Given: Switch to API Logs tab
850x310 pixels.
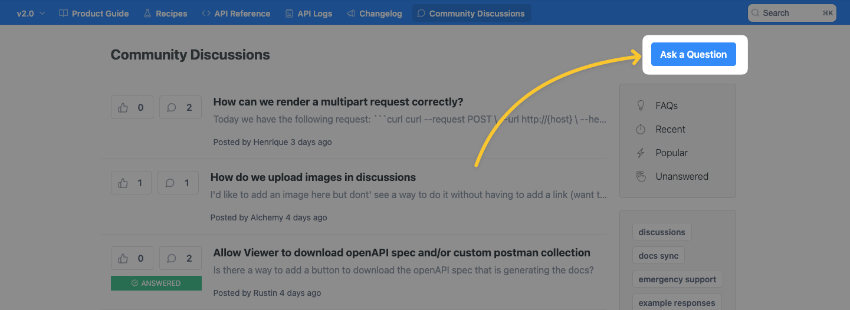Looking at the screenshot, I should (x=308, y=14).
